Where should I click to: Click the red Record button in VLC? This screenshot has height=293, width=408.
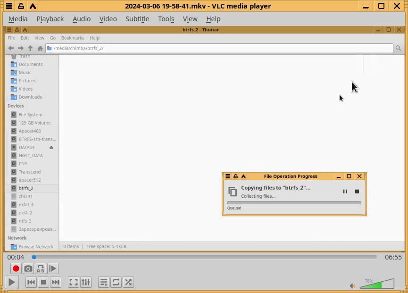click(x=16, y=268)
